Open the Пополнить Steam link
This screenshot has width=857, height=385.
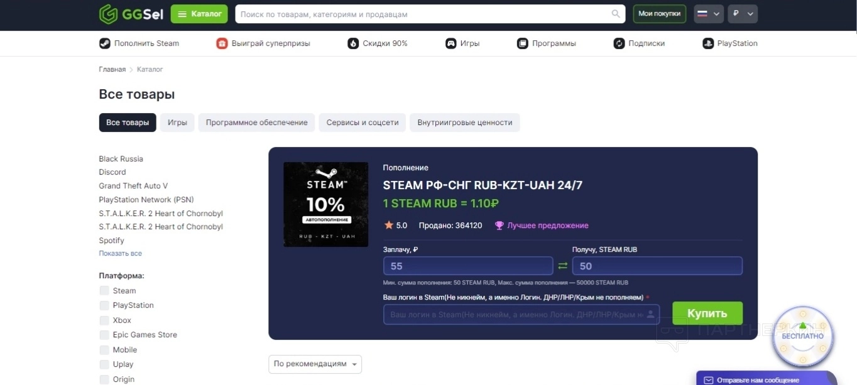146,43
